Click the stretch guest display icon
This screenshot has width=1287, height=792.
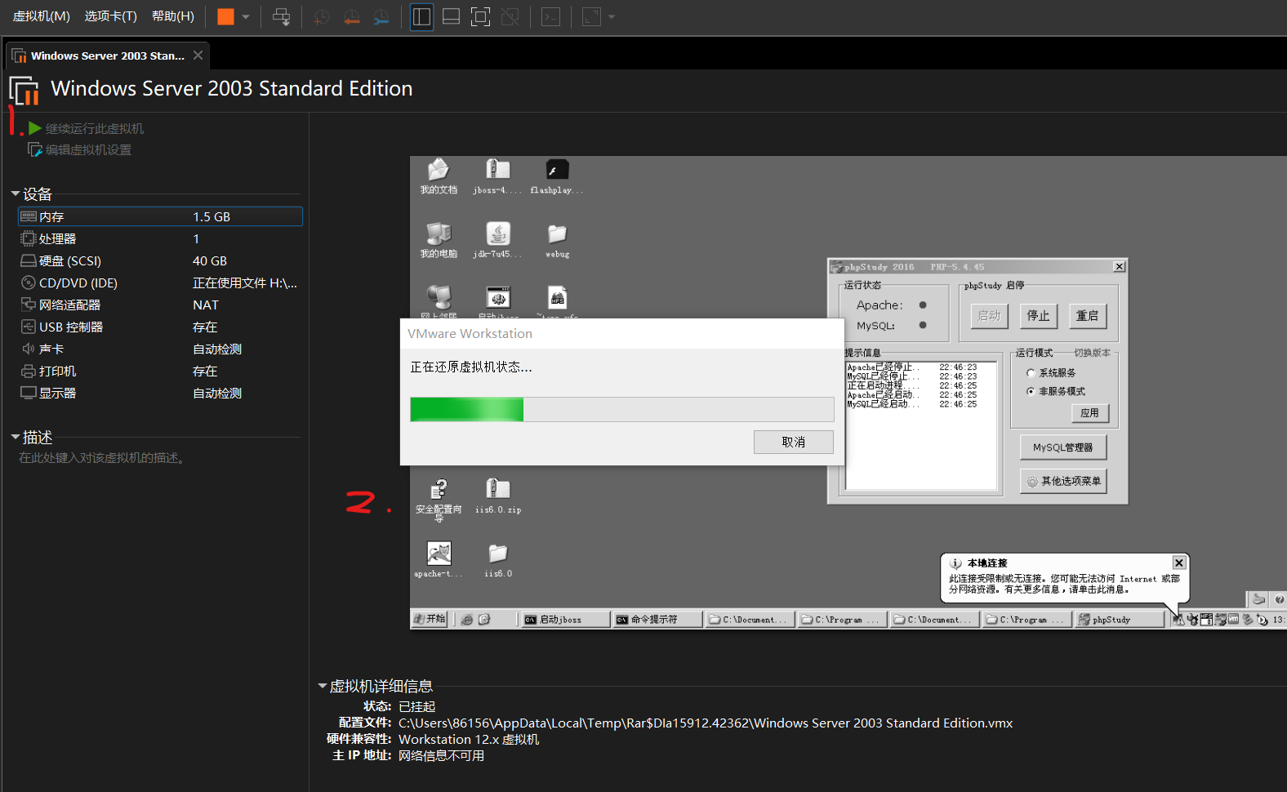pyautogui.click(x=591, y=16)
